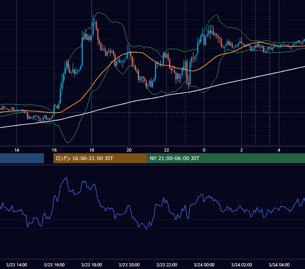Click the 3/23 14:00 date label
The image size is (305, 269).
(x=17, y=265)
